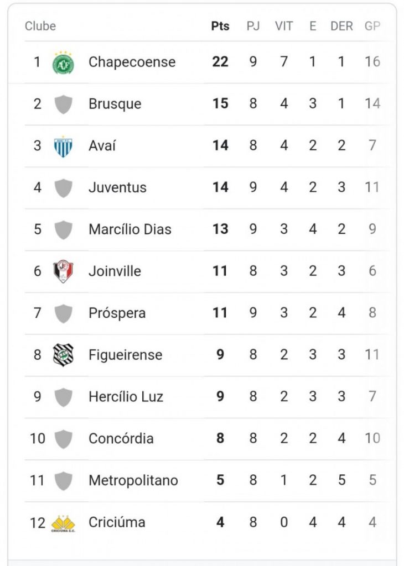
Task: Click the Avaí club crest icon
Action: [x=63, y=146]
